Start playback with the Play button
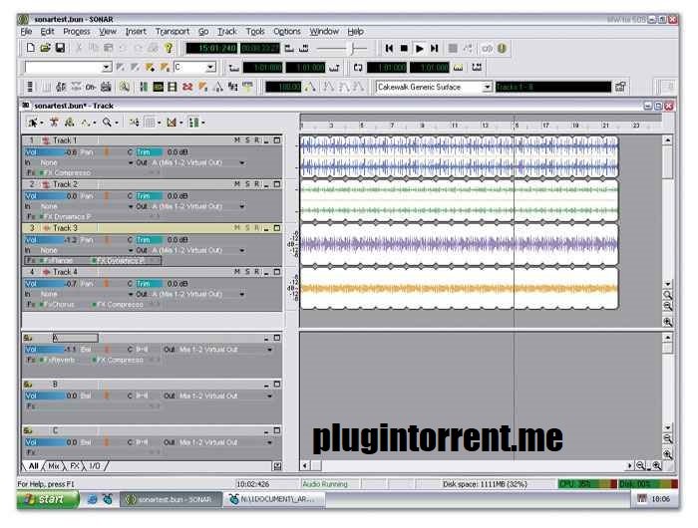 coord(419,48)
